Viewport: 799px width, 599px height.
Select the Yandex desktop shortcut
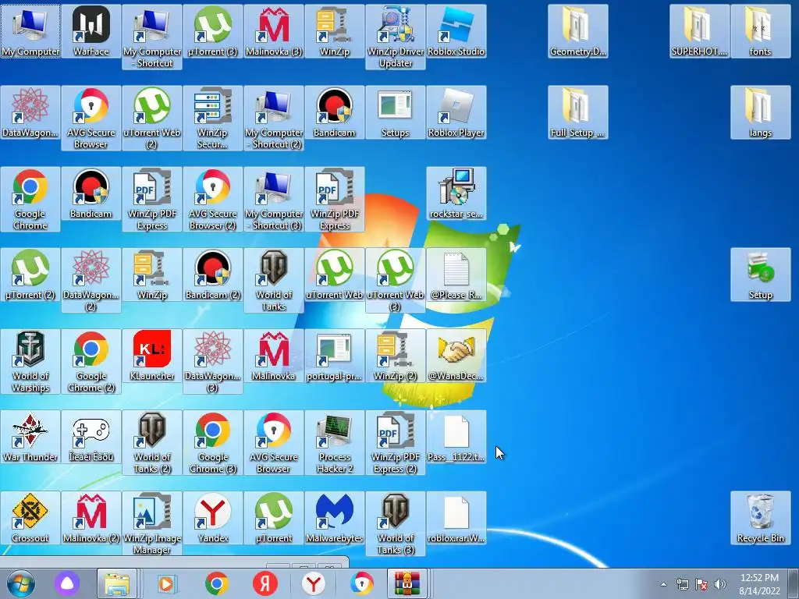(x=213, y=517)
